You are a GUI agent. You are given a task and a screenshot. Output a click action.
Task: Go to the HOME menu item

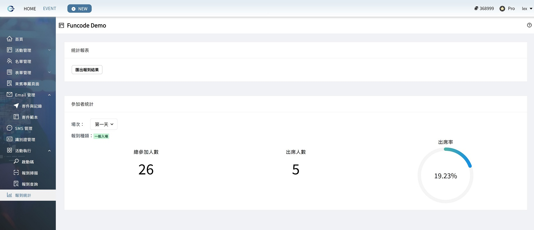pos(30,9)
